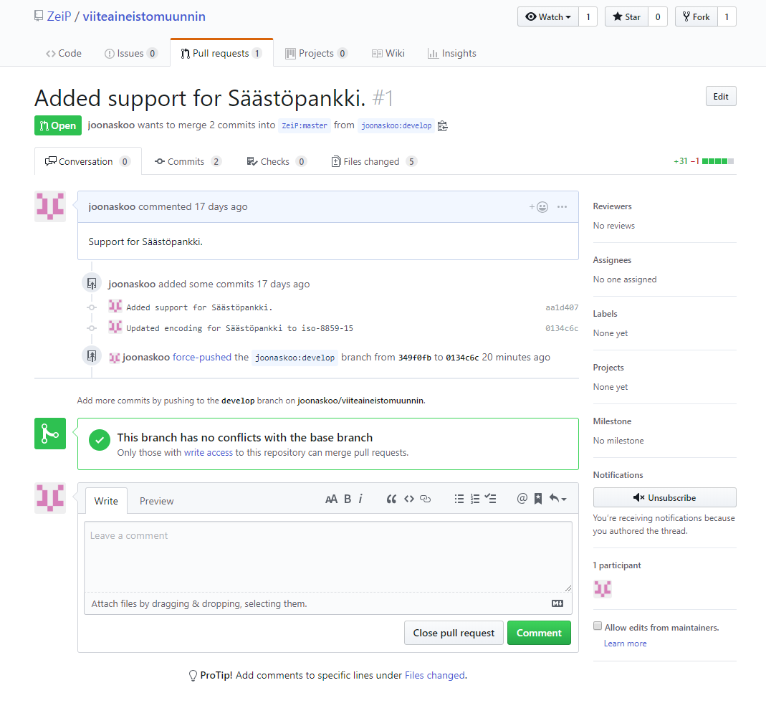Click the mention user @ icon
Image resolution: width=766 pixels, height=708 pixels.
click(x=522, y=499)
